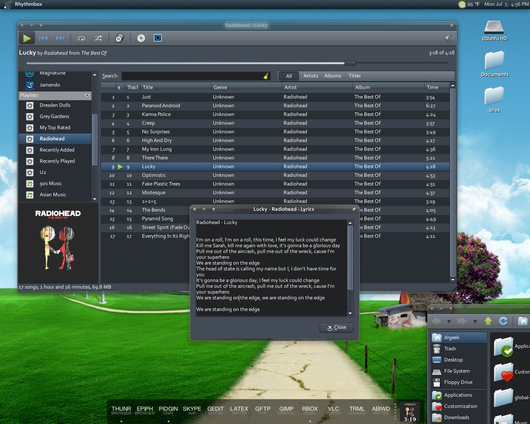Open the Sites folder on desktop
Viewport: 530px width, 424px height.
coord(494,99)
